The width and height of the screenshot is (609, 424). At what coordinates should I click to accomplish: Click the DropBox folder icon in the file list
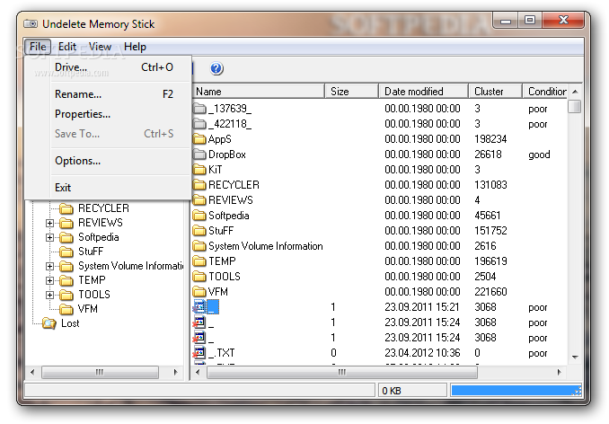pos(199,155)
